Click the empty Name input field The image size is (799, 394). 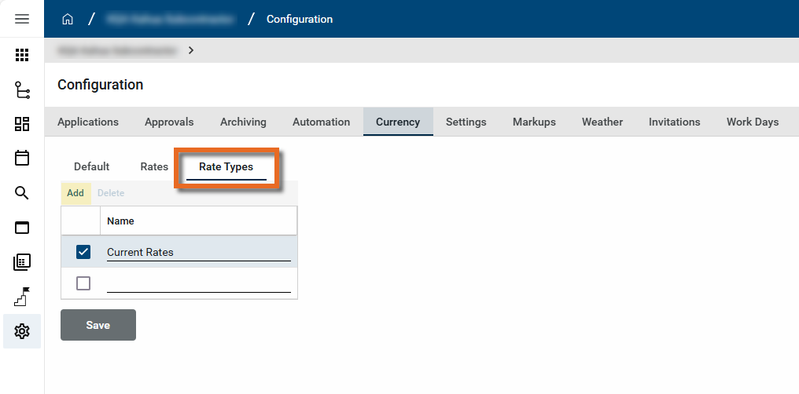pos(198,283)
